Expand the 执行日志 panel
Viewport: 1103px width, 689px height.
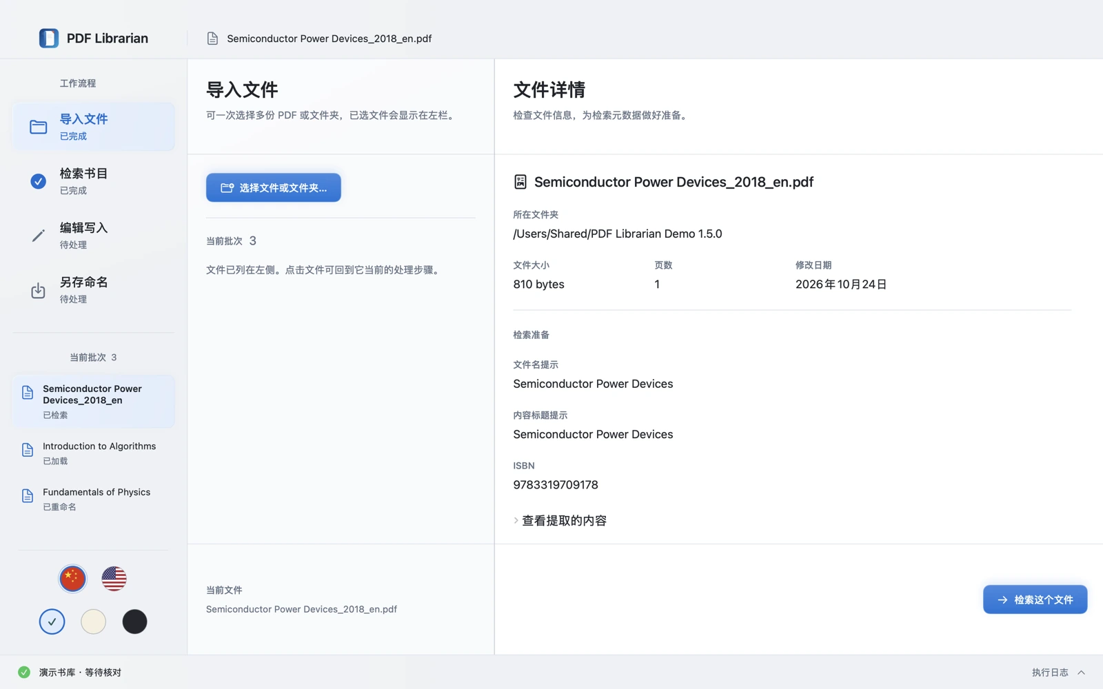(1058, 672)
